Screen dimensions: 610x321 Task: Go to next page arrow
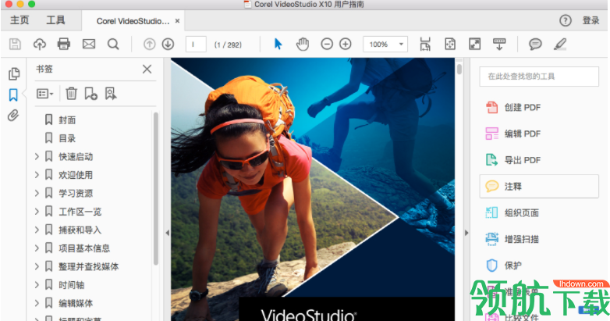168,44
